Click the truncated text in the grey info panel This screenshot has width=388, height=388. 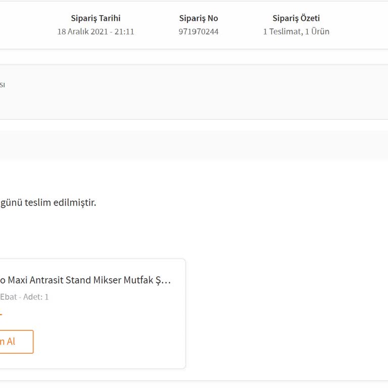point(3,85)
